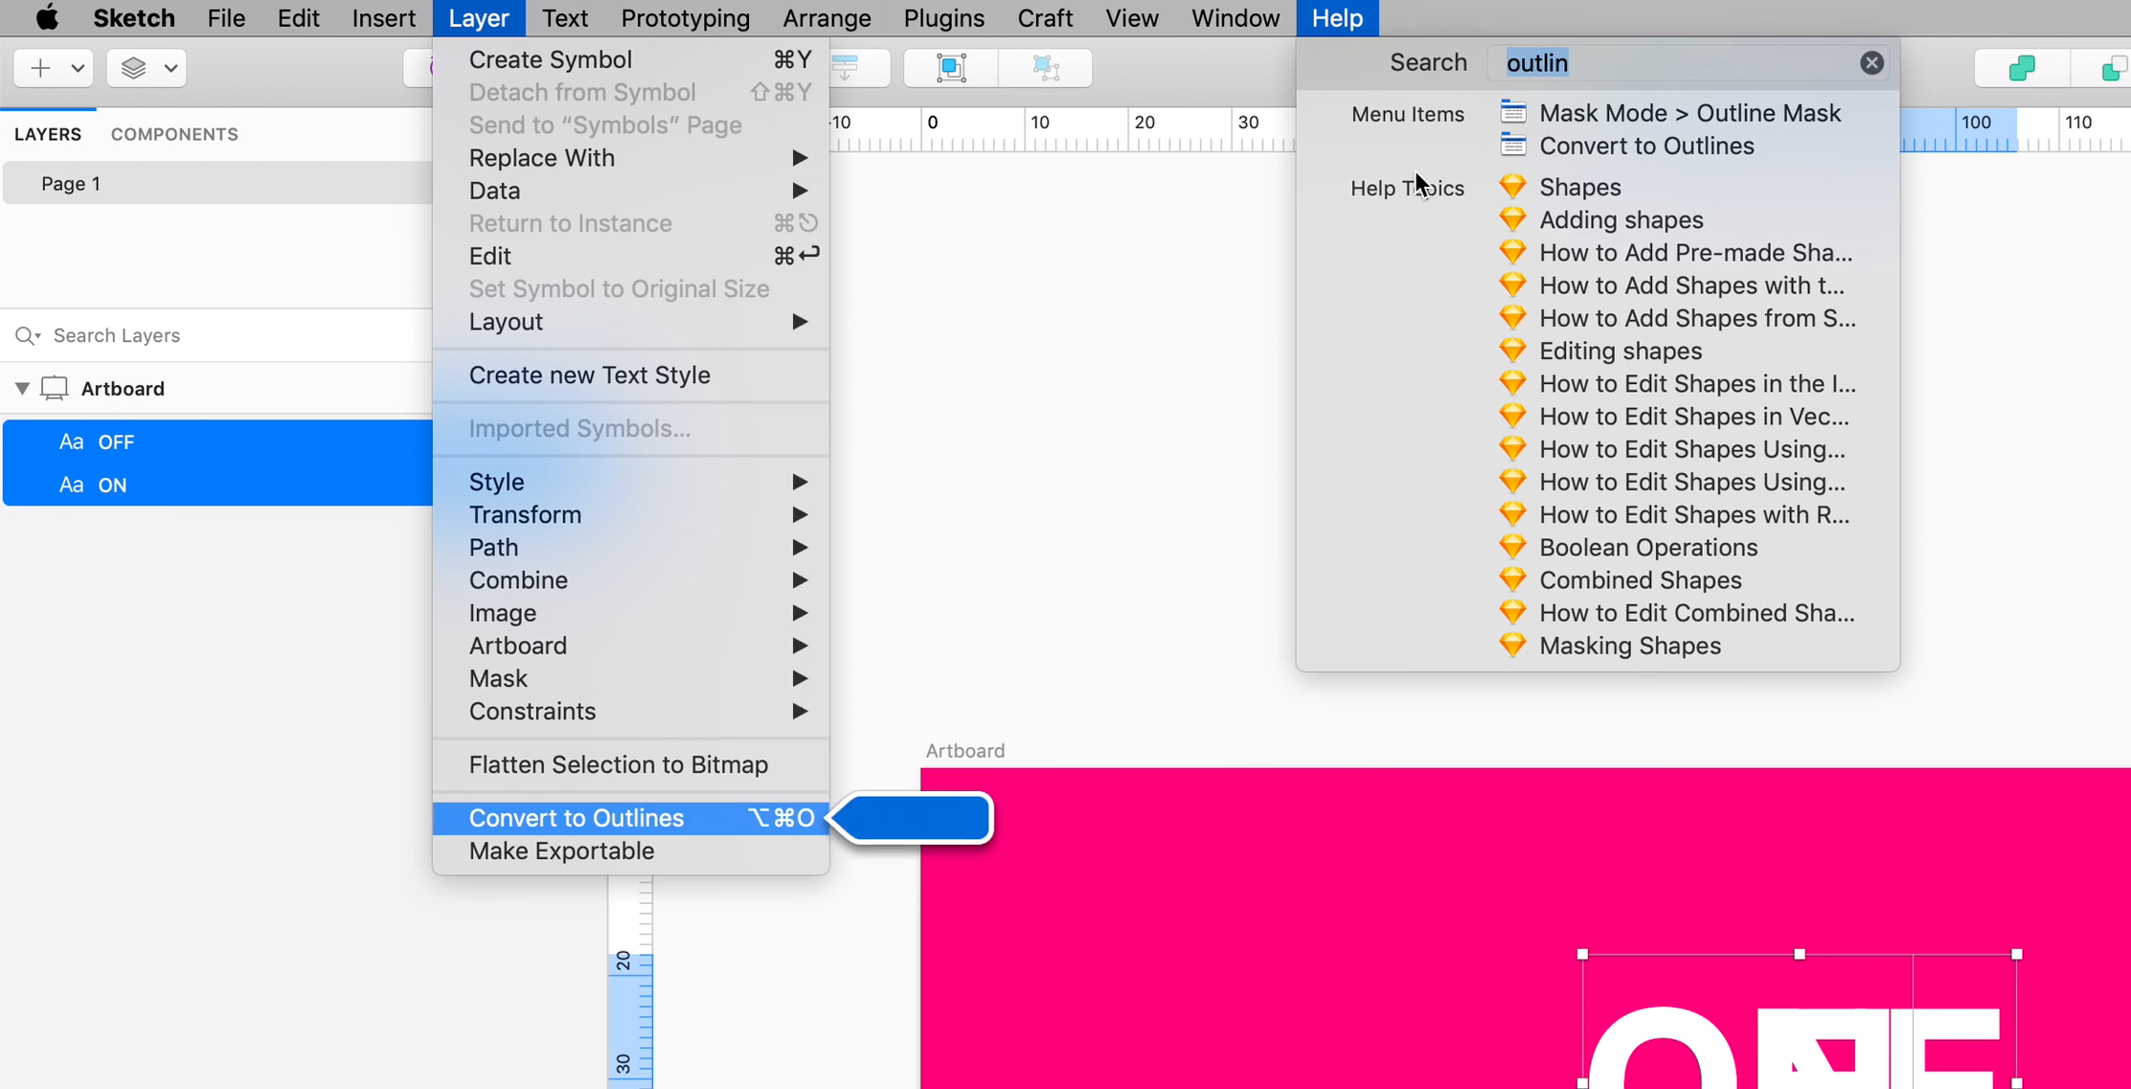This screenshot has width=2131, height=1089.
Task: Open the dropdown next to the Insert button
Action: 77,67
